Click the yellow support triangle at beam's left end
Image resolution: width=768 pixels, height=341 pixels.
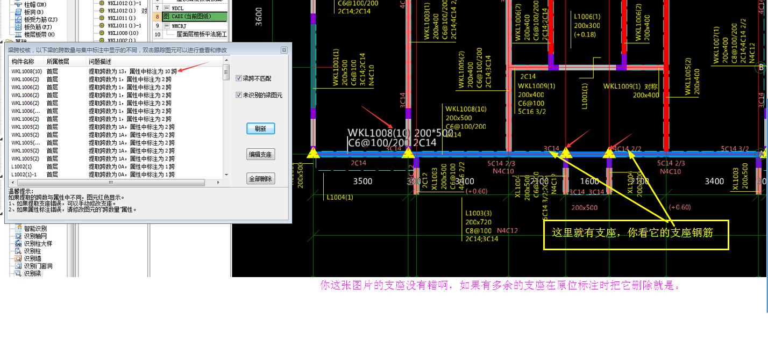click(x=312, y=153)
